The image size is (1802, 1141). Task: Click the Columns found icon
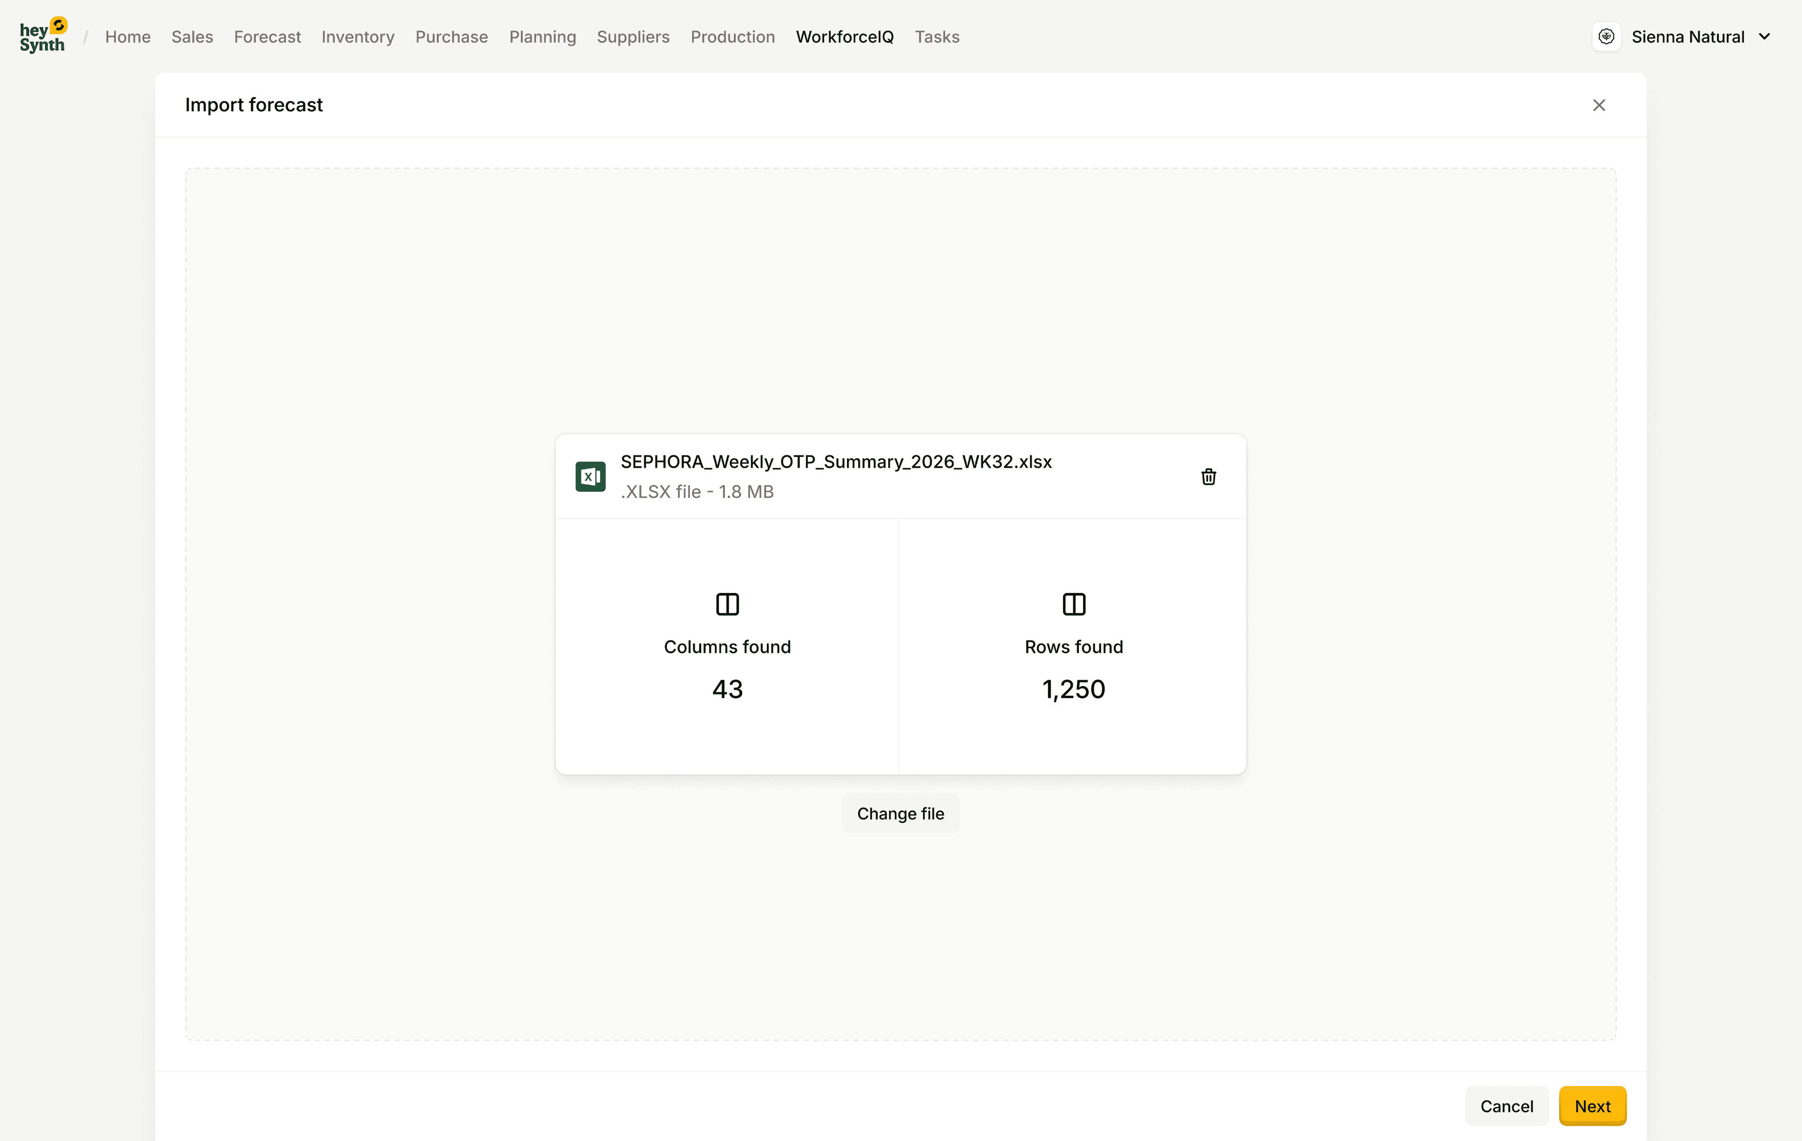(726, 604)
